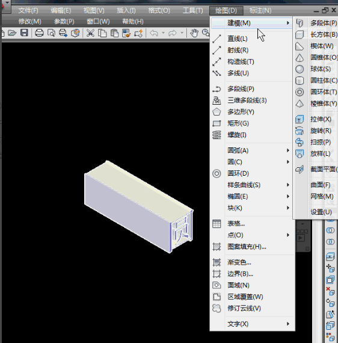Choose the Sphere (球体) modeling icon
The width and height of the screenshot is (338, 343).
point(300,69)
